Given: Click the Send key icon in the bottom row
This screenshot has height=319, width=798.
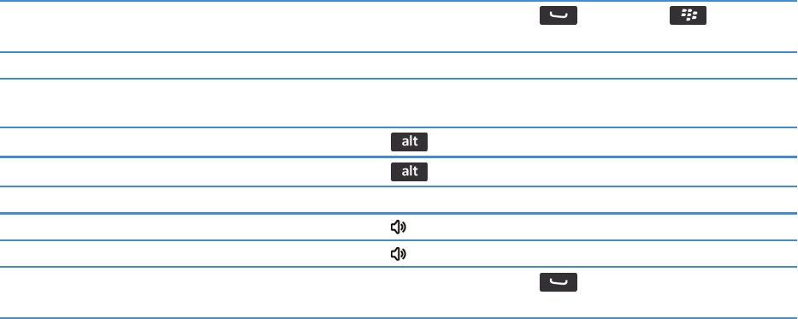Looking at the screenshot, I should click(x=559, y=282).
